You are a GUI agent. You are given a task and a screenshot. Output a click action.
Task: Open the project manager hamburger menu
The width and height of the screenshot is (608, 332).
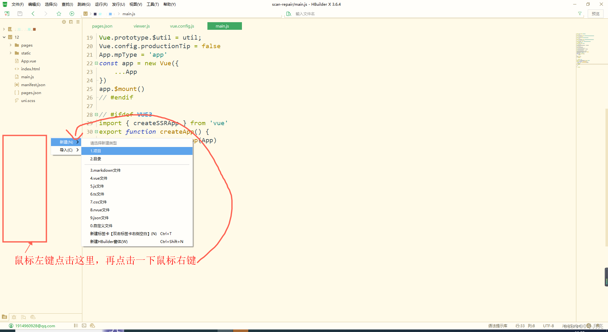tap(78, 22)
